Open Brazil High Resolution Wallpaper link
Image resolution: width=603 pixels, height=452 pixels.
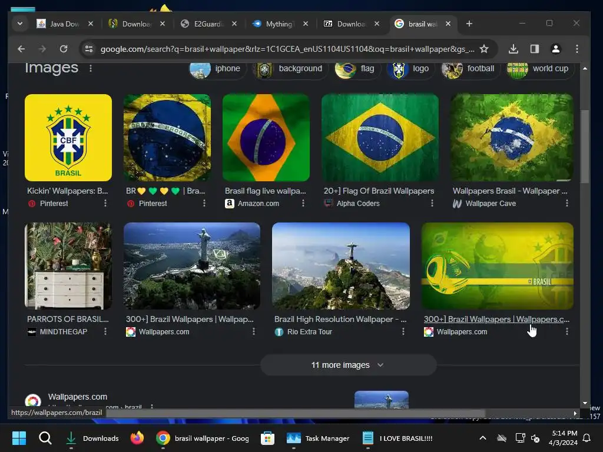click(340, 320)
